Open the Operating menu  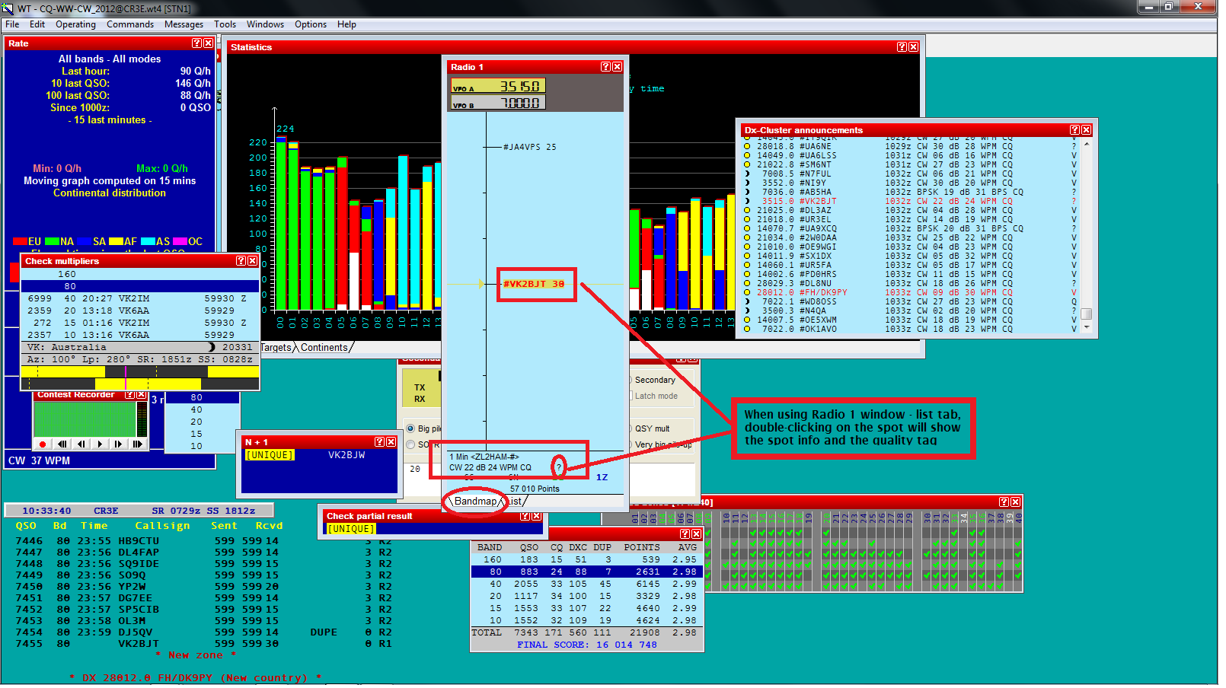point(75,24)
